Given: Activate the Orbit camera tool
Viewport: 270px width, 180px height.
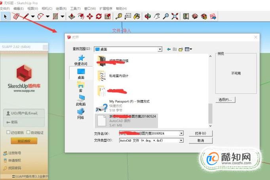Looking at the screenshot, I should (148, 17).
